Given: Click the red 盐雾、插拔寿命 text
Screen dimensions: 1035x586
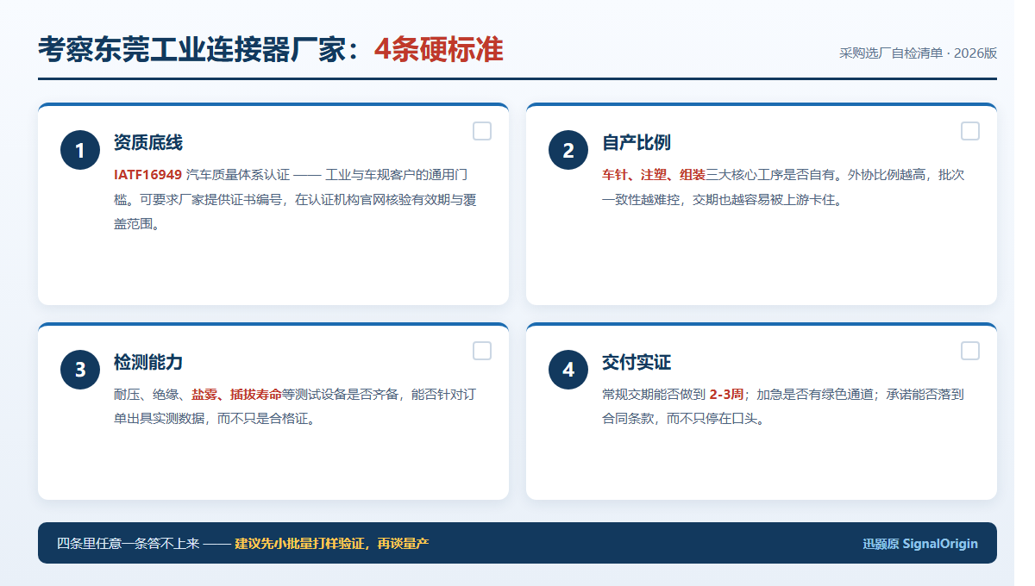Looking at the screenshot, I should [x=236, y=395].
